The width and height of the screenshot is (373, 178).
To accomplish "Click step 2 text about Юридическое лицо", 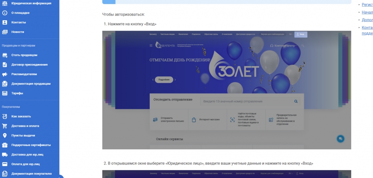I will pyautogui.click(x=210, y=163).
